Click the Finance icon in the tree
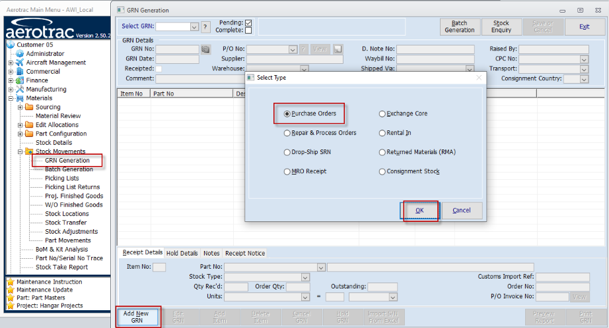 (x=20, y=80)
